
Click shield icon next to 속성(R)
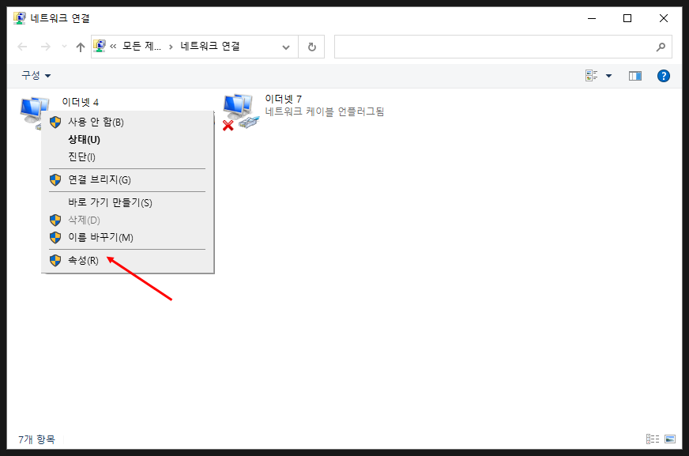coord(55,261)
